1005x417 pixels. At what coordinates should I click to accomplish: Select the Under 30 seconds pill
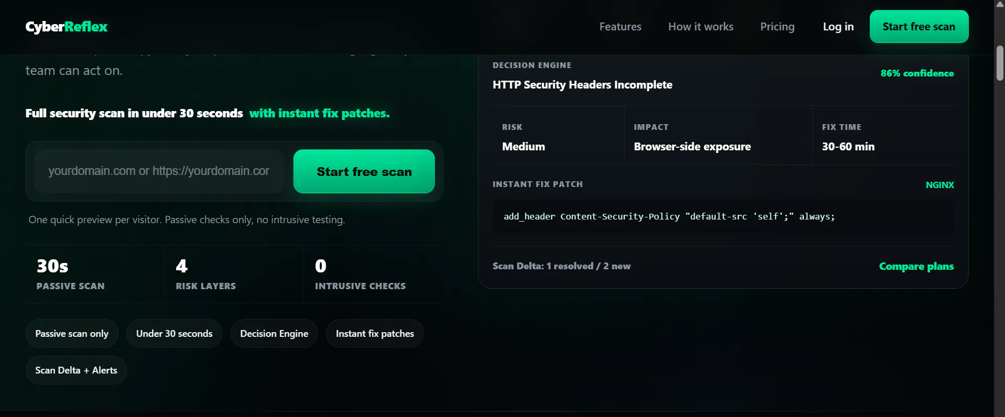[174, 334]
